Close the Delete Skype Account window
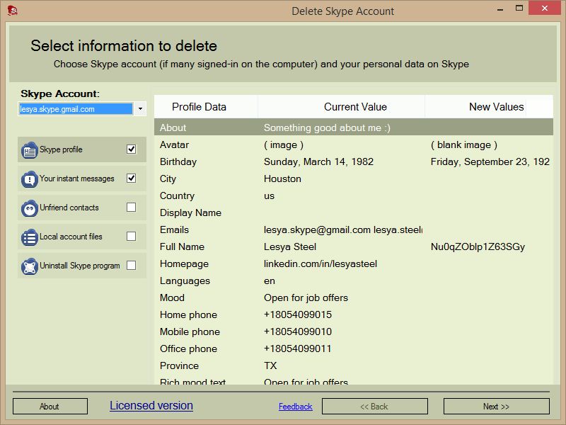566x425 pixels. tap(545, 8)
